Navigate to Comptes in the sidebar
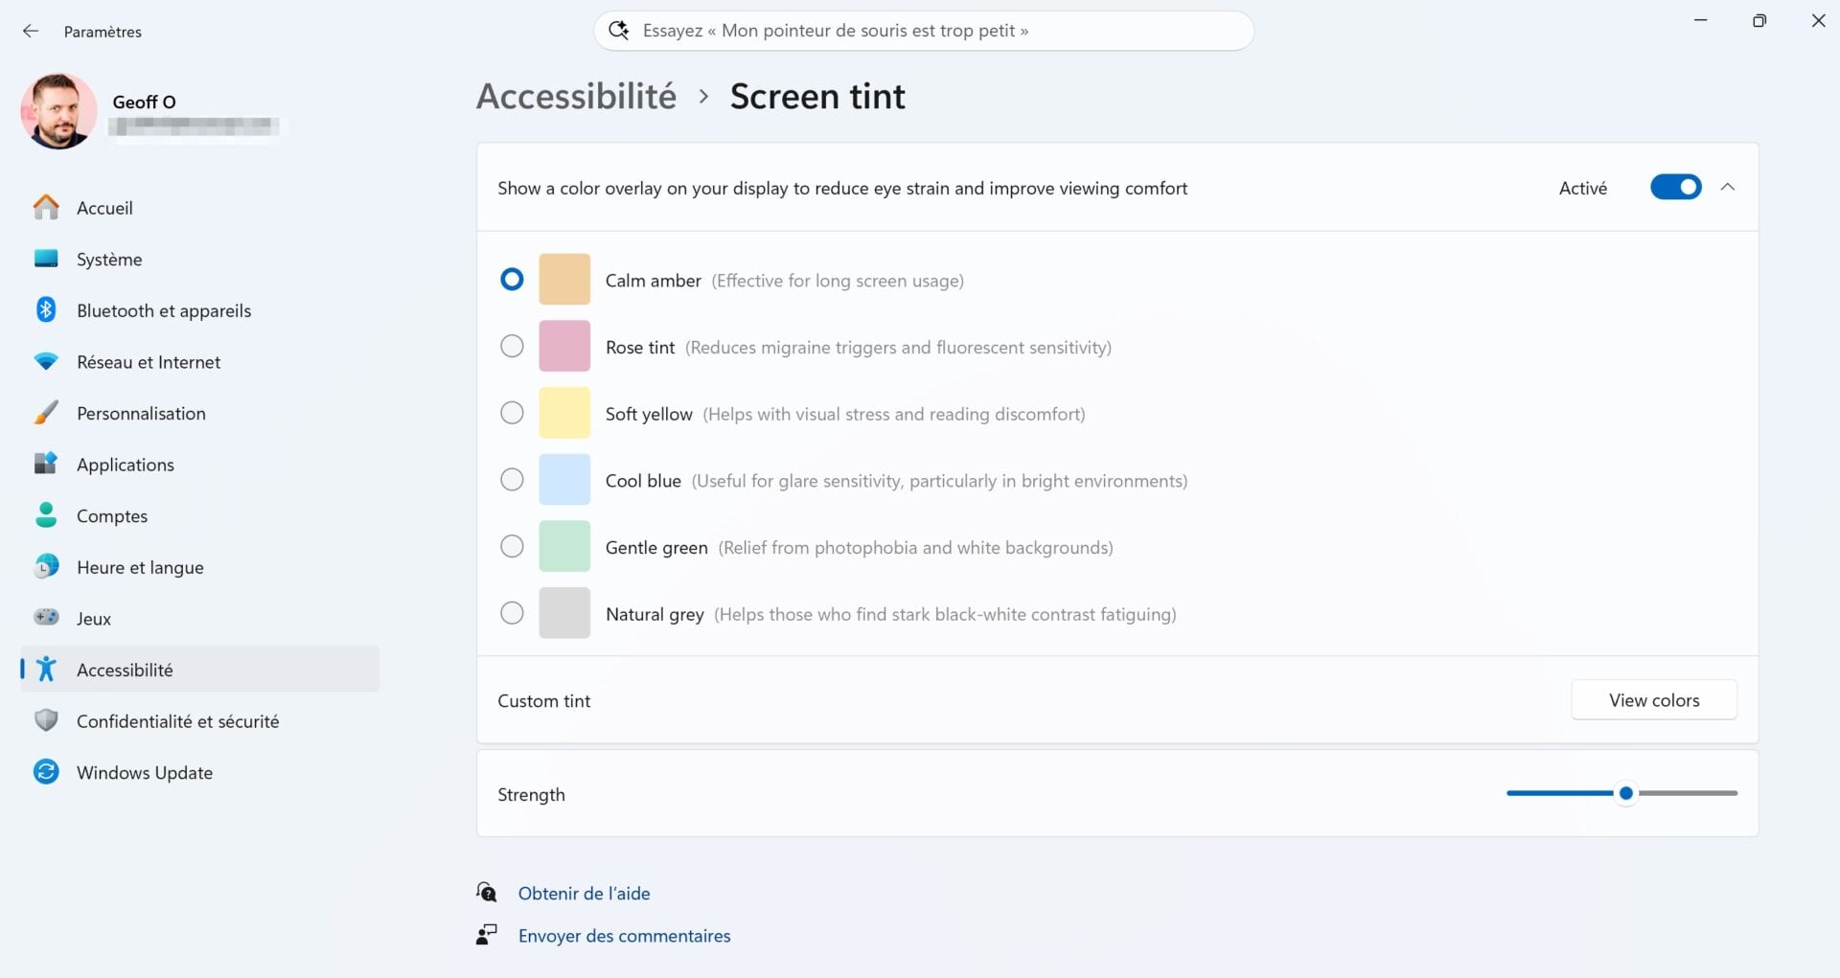Image resolution: width=1840 pixels, height=978 pixels. click(112, 515)
